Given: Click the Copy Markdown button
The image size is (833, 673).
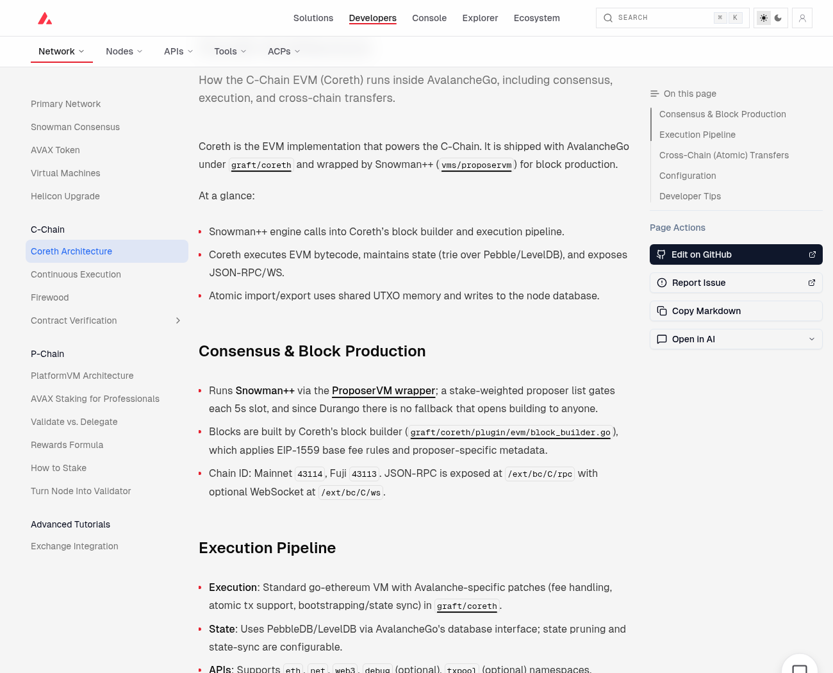Looking at the screenshot, I should pyautogui.click(x=736, y=311).
